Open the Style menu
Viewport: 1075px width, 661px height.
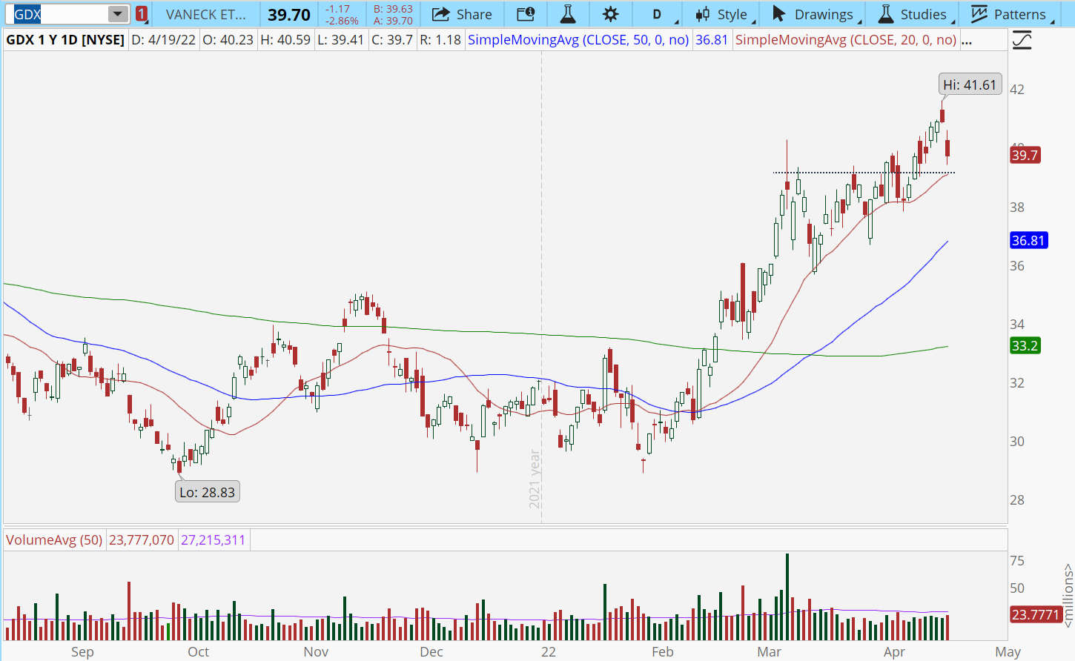(724, 14)
